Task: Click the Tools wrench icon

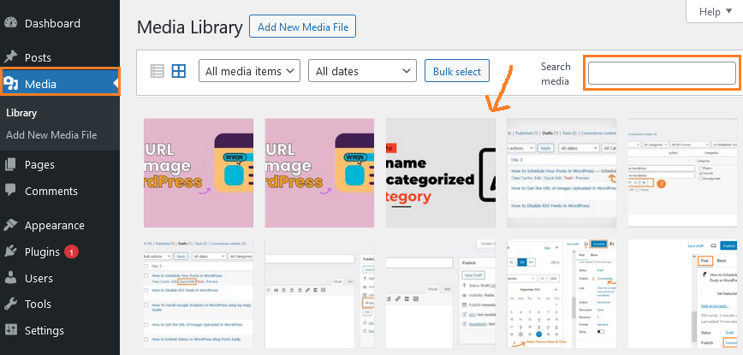Action: (x=10, y=304)
